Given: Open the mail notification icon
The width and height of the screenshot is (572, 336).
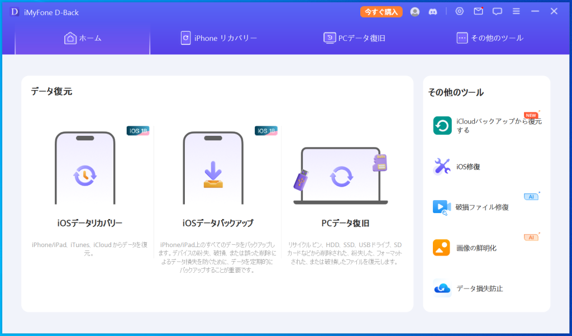Looking at the screenshot, I should click(x=478, y=11).
